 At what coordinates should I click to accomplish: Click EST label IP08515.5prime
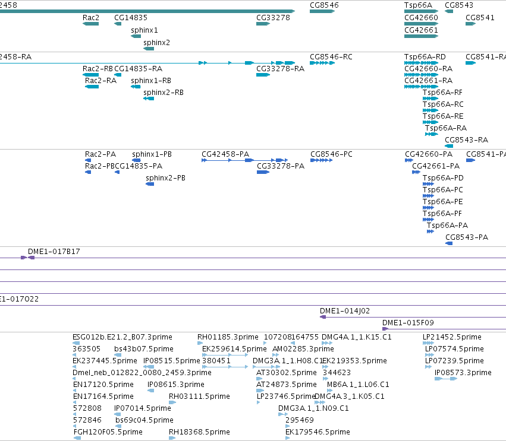172,361
